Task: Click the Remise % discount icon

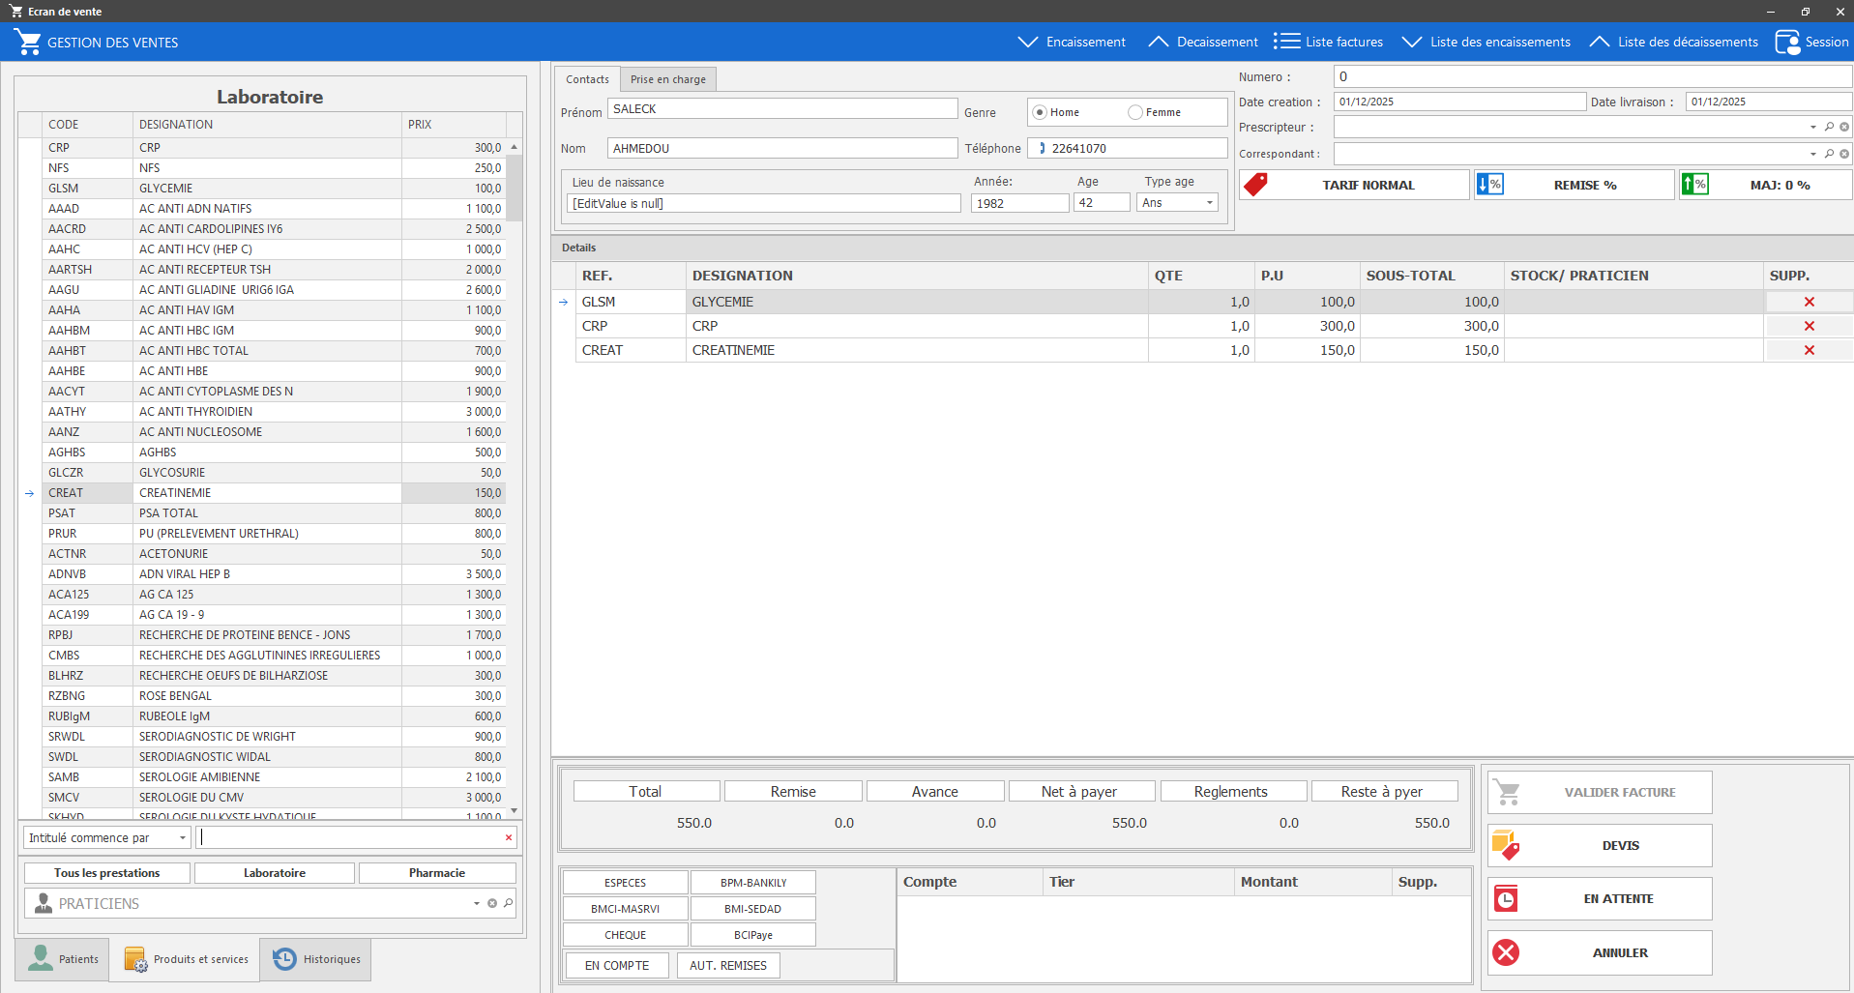Action: (x=1490, y=185)
